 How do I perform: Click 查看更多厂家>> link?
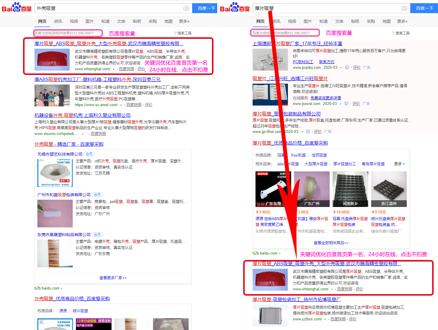pyautogui.click(x=113, y=278)
